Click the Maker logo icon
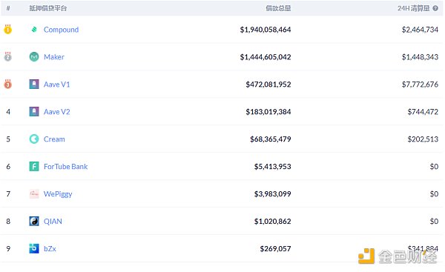The width and height of the screenshot is (445, 272). click(34, 57)
